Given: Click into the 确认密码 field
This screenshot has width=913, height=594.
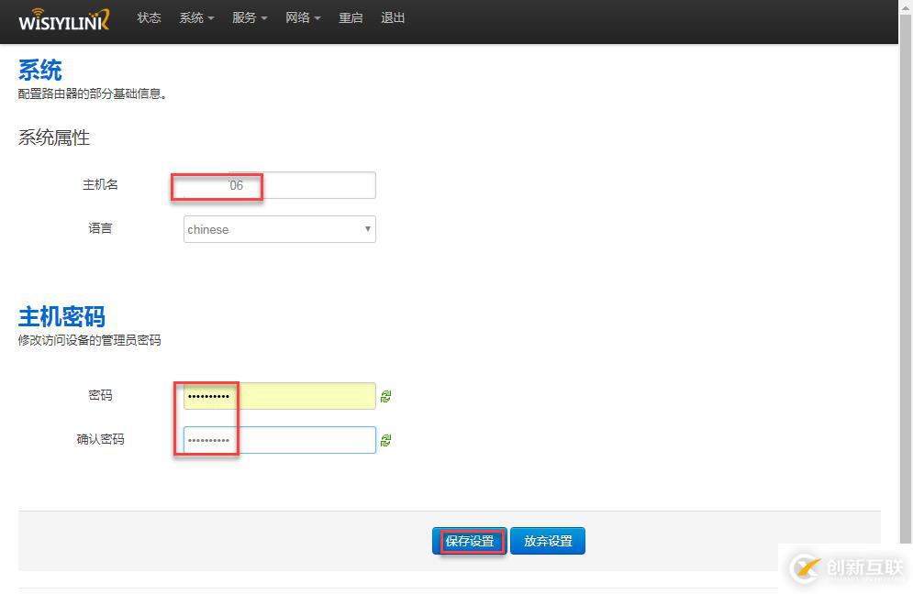Looking at the screenshot, I should click(279, 440).
